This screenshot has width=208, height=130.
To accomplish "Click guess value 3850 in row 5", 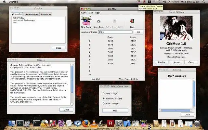I will click(x=110, y=56).
